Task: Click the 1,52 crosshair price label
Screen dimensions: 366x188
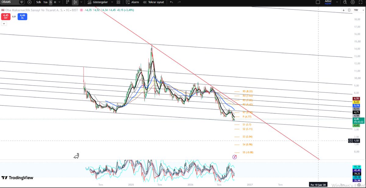Action: click(x=356, y=141)
